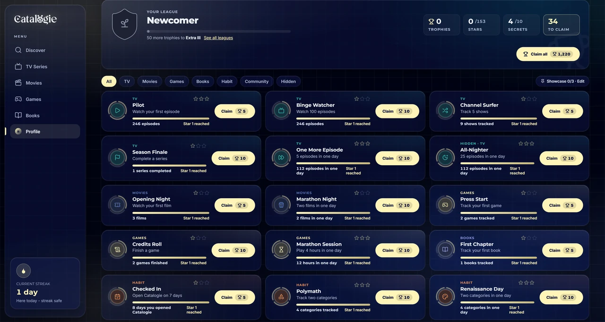Select the All filter tab
Screen dimensions: 605x322
109,81
